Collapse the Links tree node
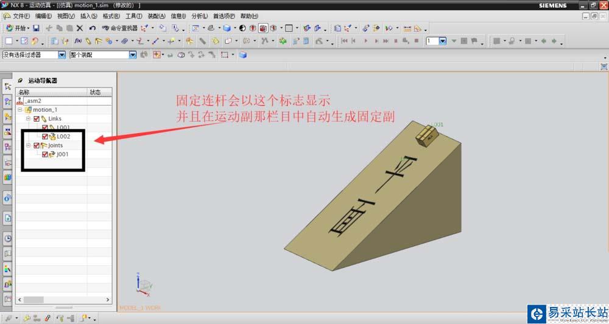The width and height of the screenshot is (609, 324). pos(29,119)
